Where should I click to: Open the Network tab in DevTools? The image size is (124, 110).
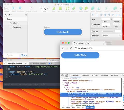pyautogui.click(x=105, y=75)
